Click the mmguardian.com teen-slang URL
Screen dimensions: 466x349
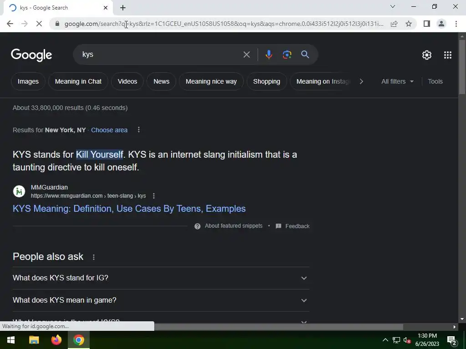click(88, 196)
